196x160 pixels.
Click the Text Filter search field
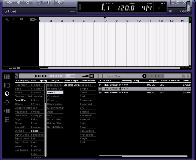pyautogui.click(x=114, y=76)
